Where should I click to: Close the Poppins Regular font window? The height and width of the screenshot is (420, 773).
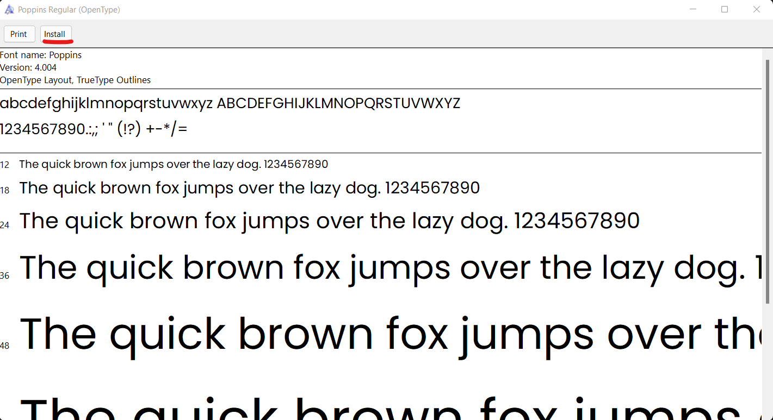tap(757, 9)
